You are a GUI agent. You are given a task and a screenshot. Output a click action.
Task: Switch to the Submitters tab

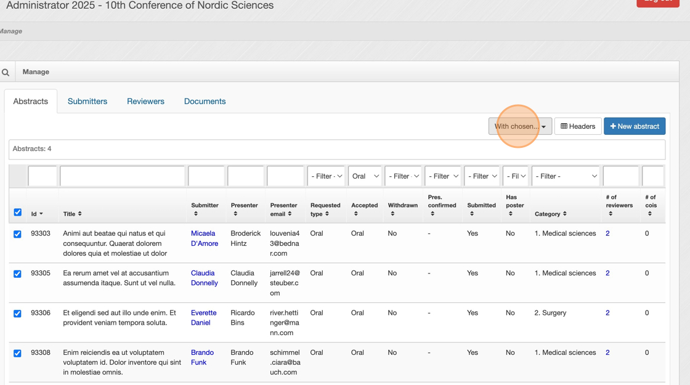tap(87, 102)
